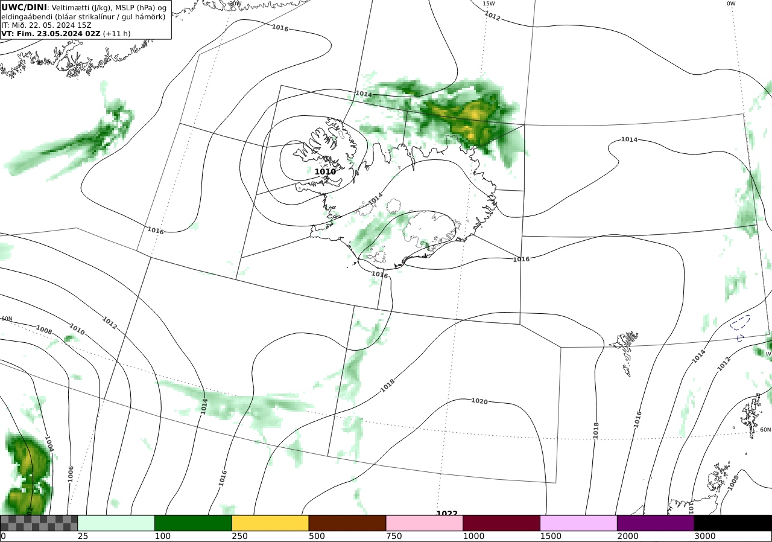This screenshot has width=772, height=542.
Task: Click the legend value 250
Action: coord(239,536)
